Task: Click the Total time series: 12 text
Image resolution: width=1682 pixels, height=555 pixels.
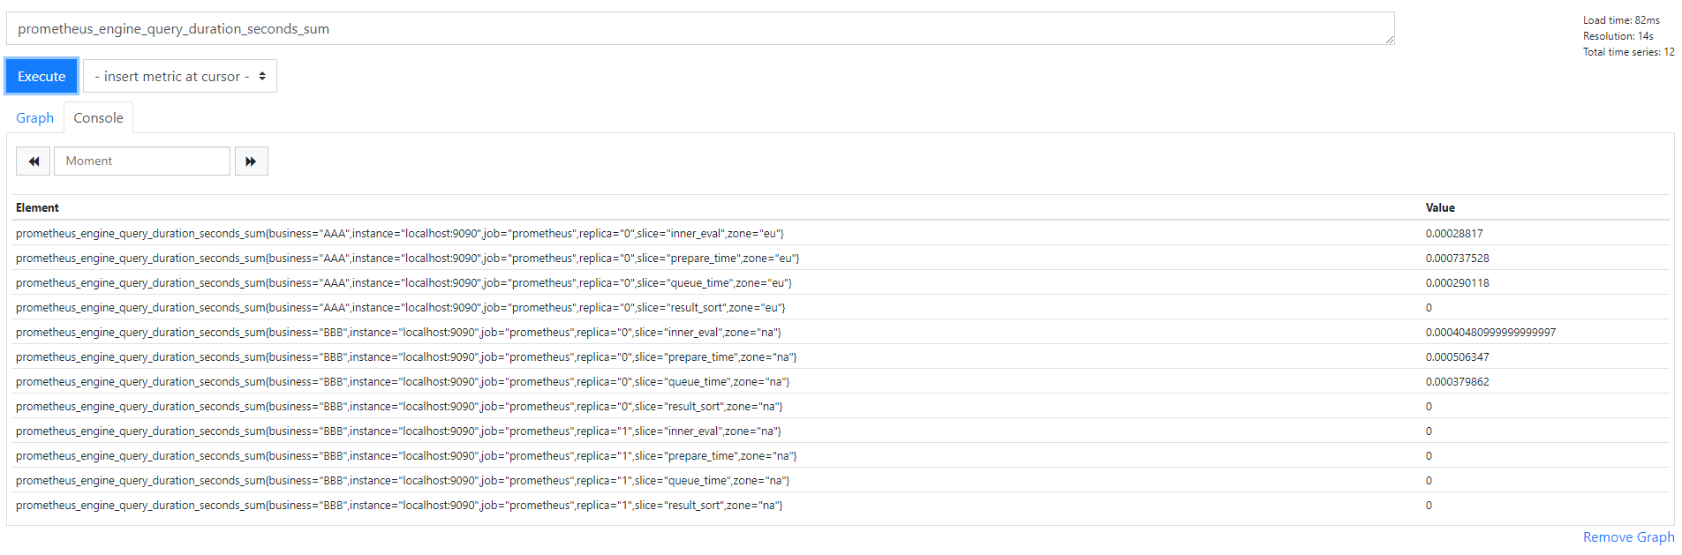Action: pos(1628,52)
